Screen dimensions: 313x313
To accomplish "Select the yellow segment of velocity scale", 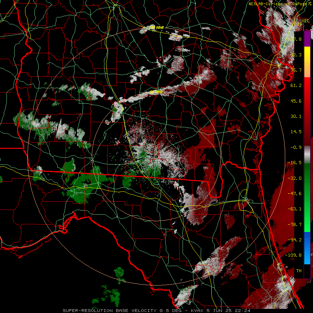I will tap(307, 54).
